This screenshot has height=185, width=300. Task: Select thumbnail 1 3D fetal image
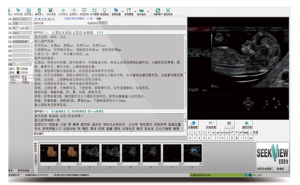point(49,153)
